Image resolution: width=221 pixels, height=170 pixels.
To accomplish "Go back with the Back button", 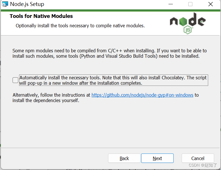I will tap(124, 158).
